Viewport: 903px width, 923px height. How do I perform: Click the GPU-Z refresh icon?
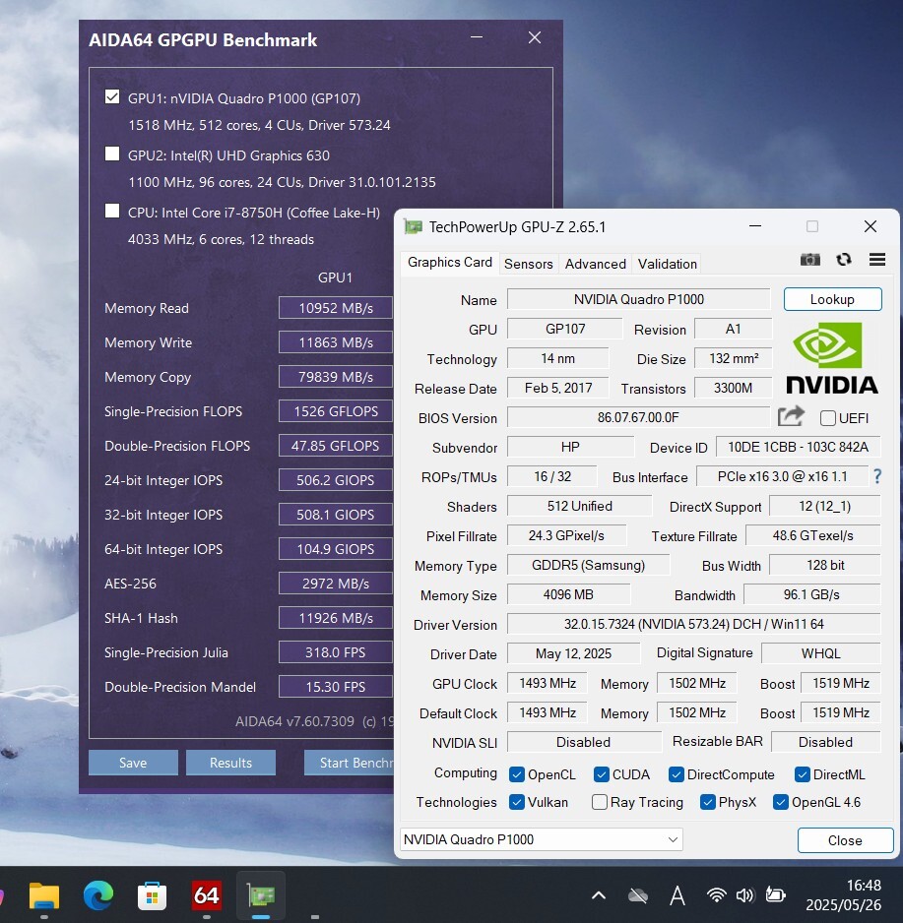tap(844, 260)
